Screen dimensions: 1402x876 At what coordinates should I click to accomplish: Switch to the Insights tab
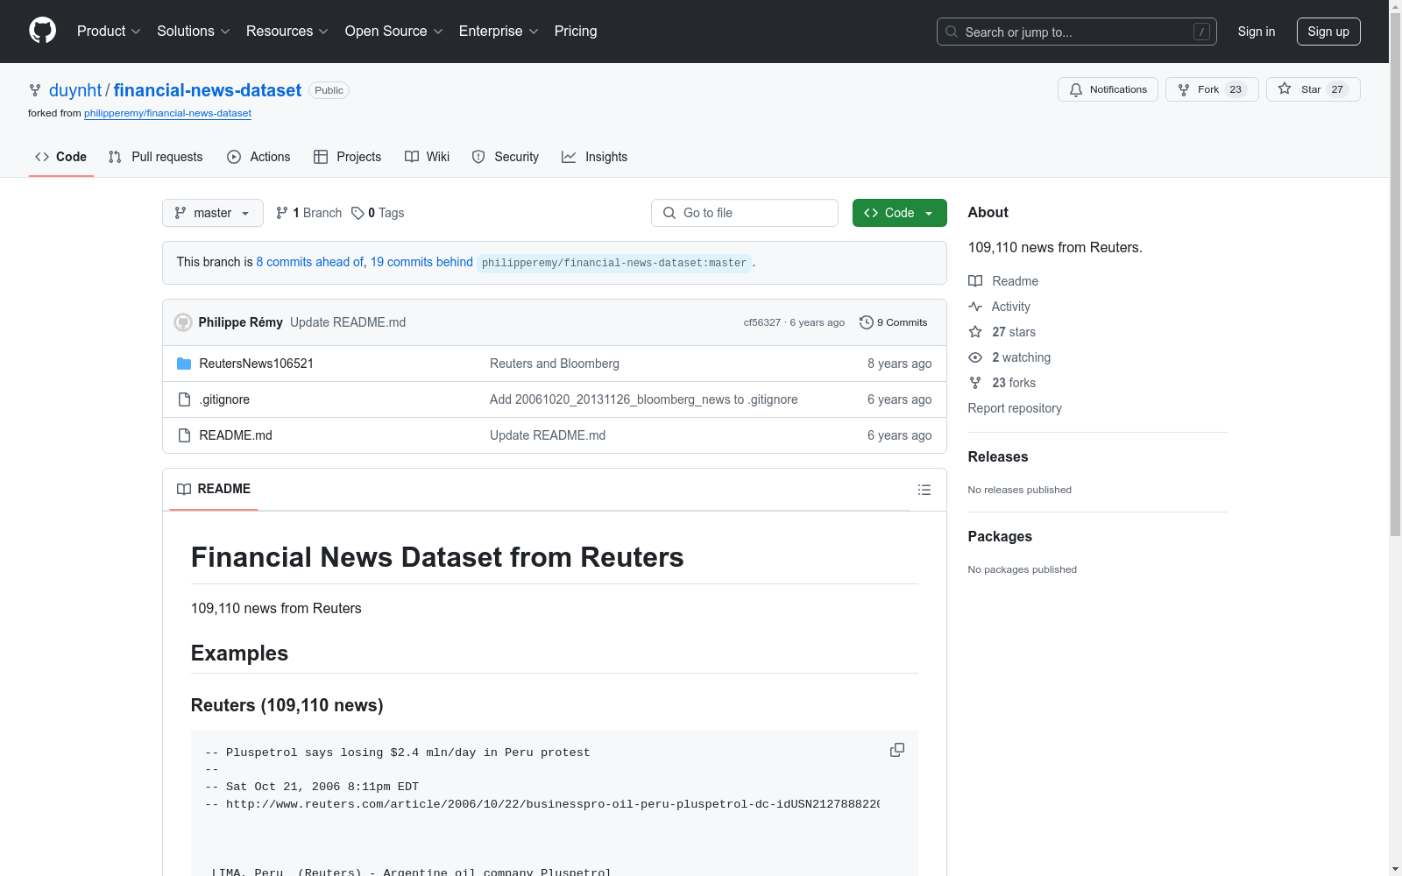[595, 157]
